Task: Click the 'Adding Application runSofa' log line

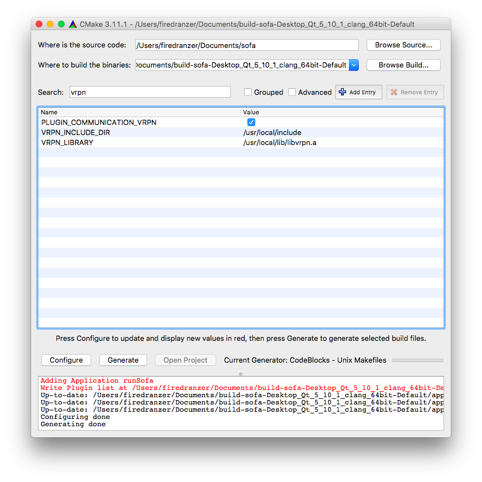Action: [x=97, y=380]
